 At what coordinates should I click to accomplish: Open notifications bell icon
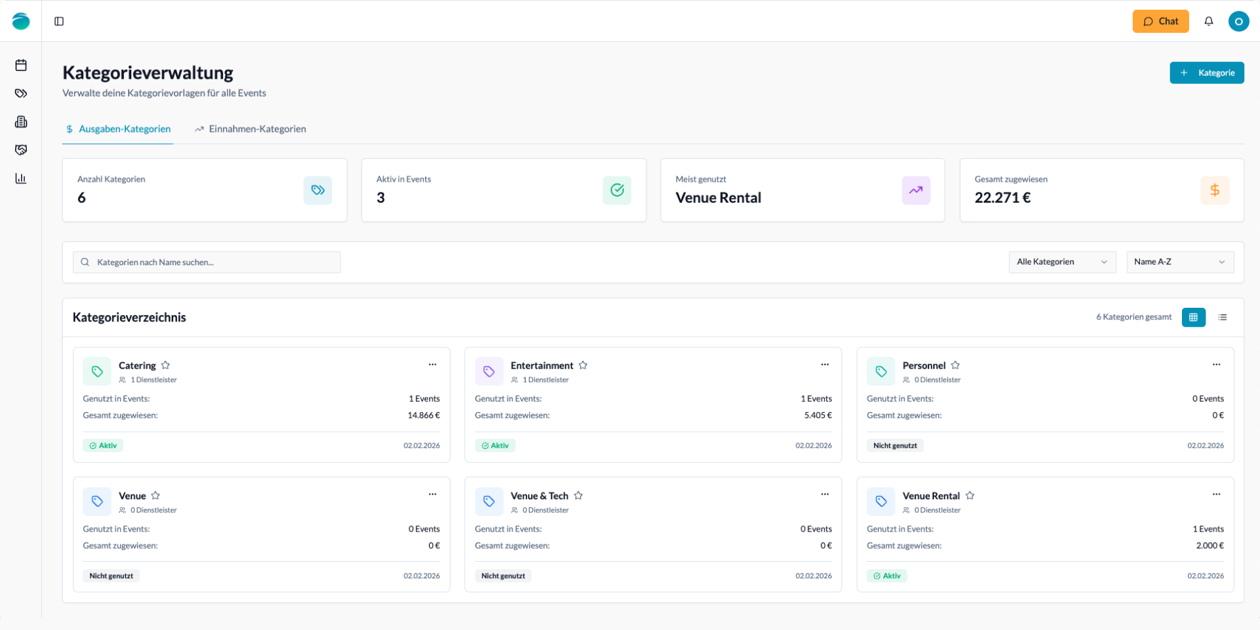click(x=1208, y=22)
